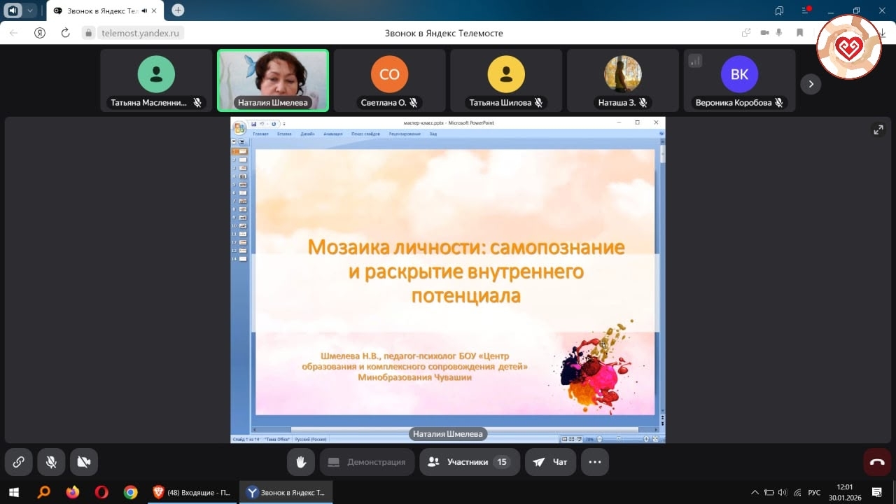Open the Чат panel
Image resolution: width=896 pixels, height=504 pixels.
click(551, 462)
